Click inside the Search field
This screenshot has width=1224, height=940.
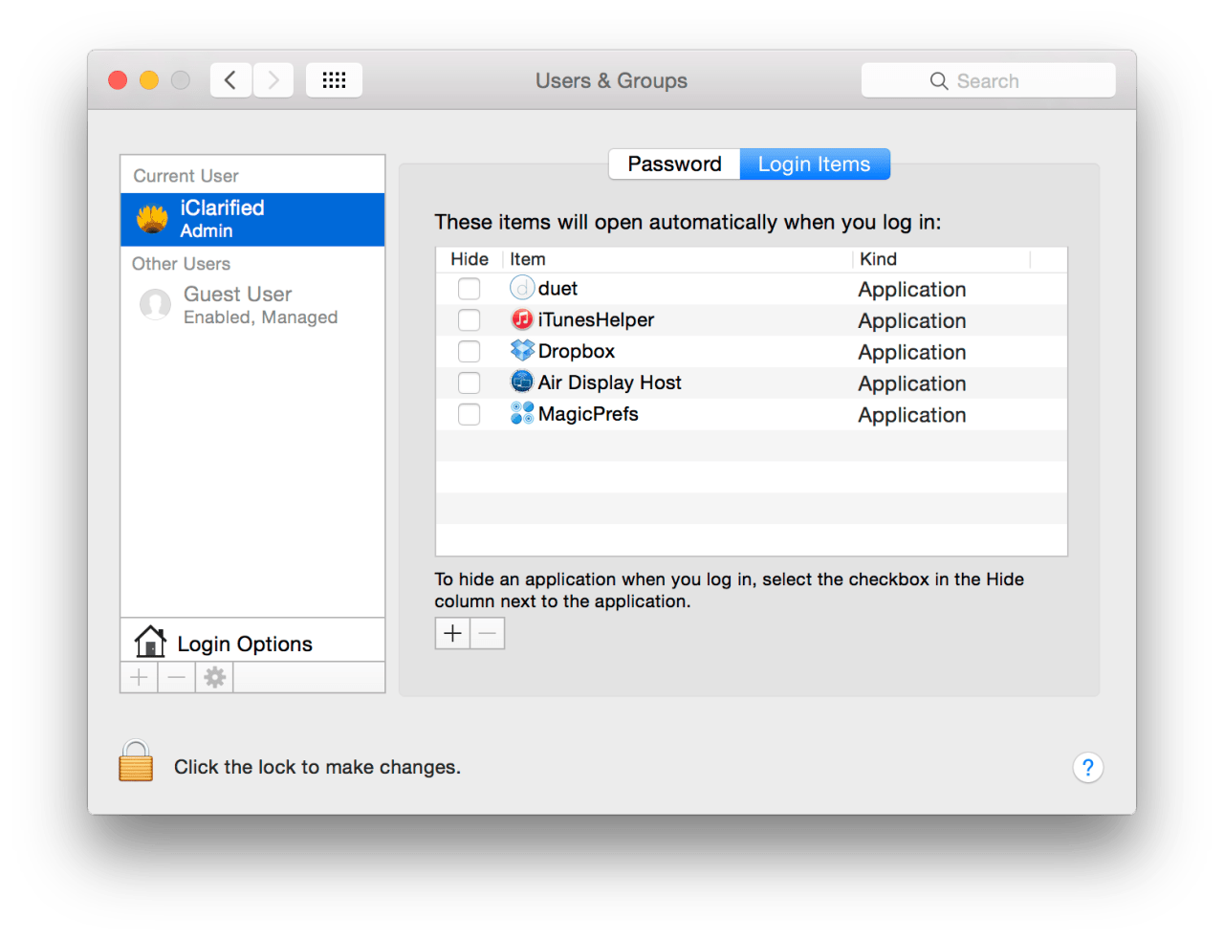(989, 80)
